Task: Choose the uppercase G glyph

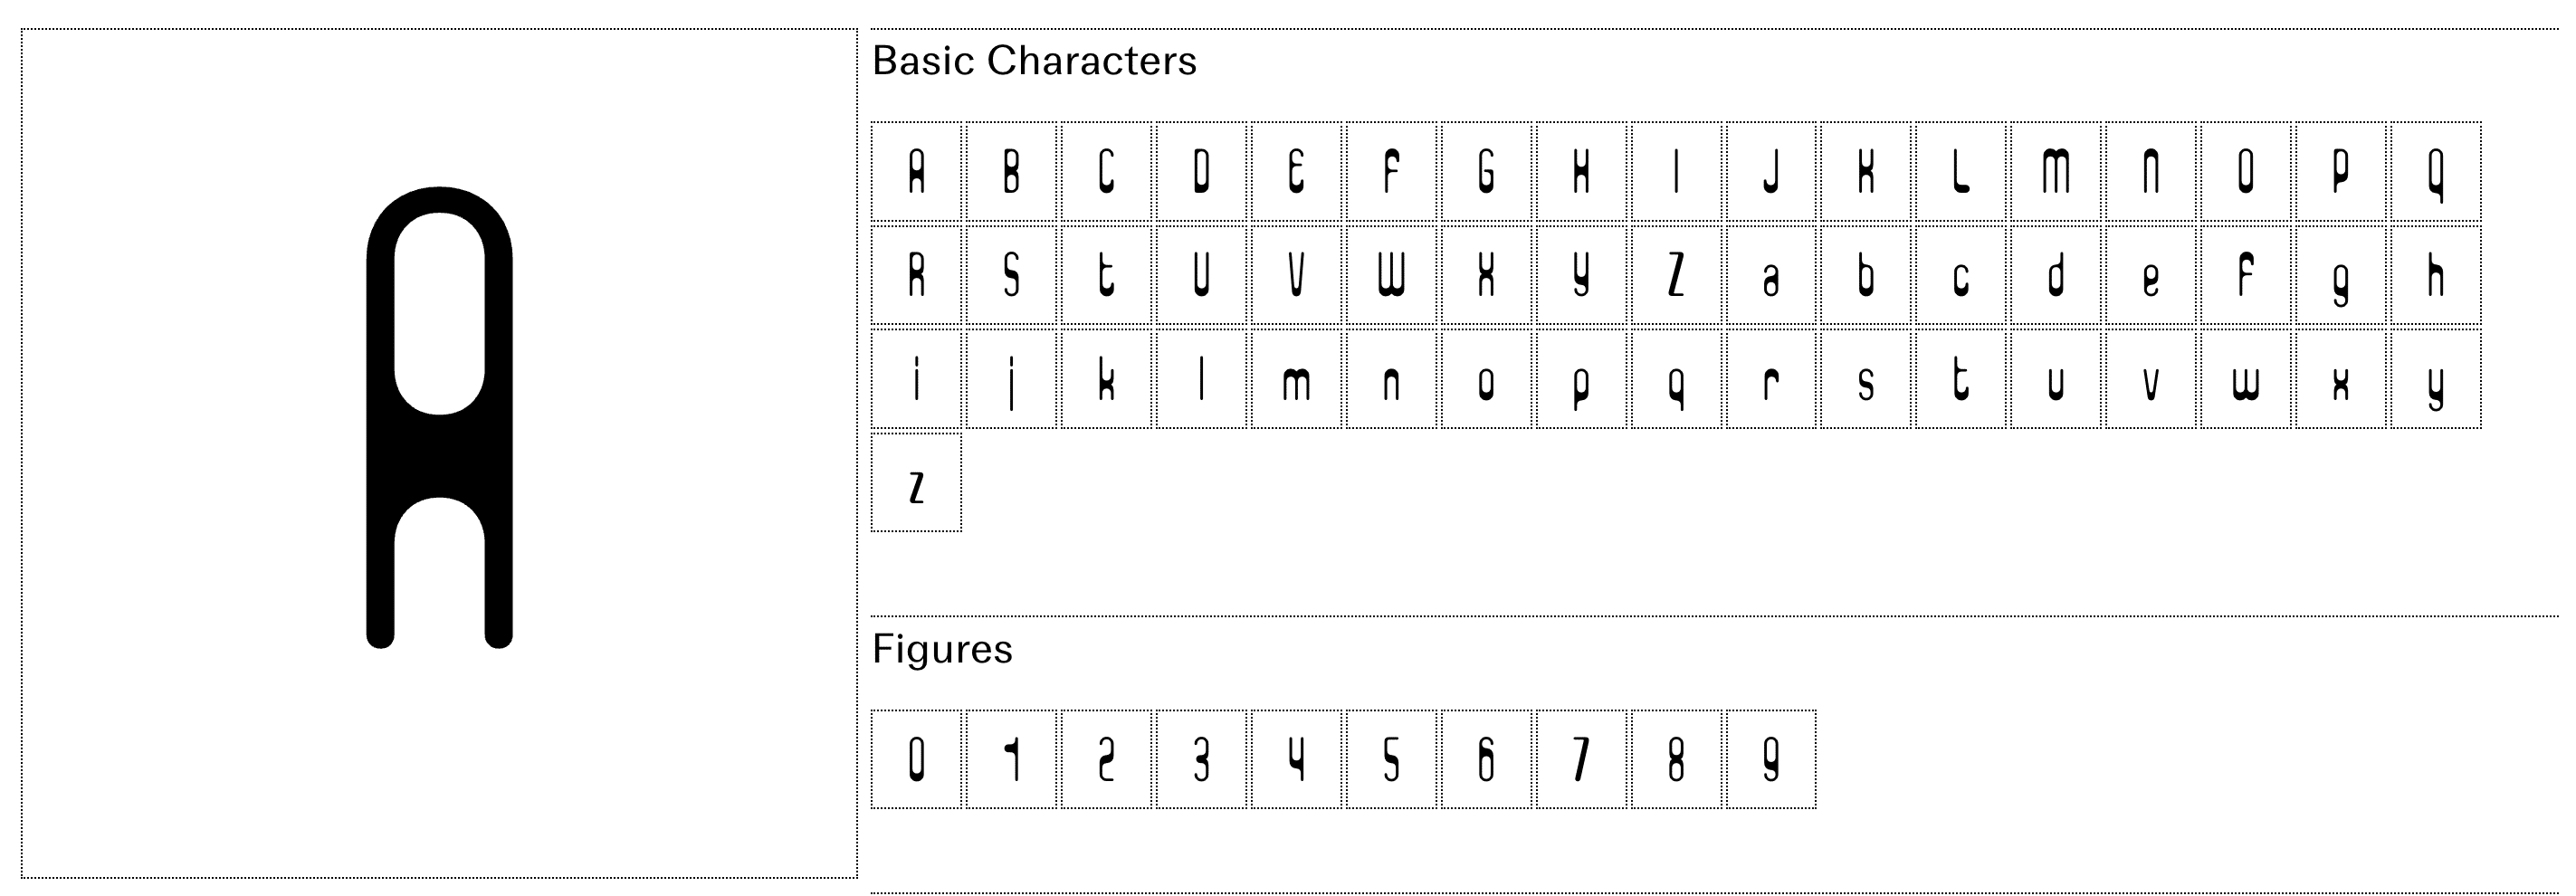Action: (1486, 171)
